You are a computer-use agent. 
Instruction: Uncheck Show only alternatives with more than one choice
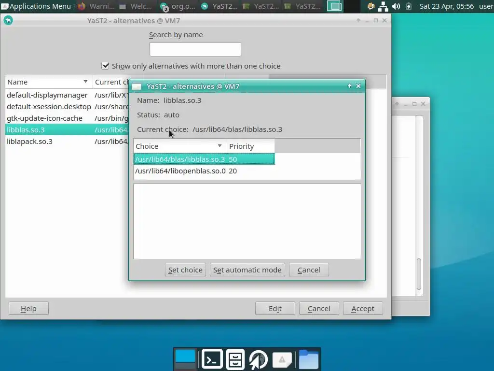click(105, 66)
